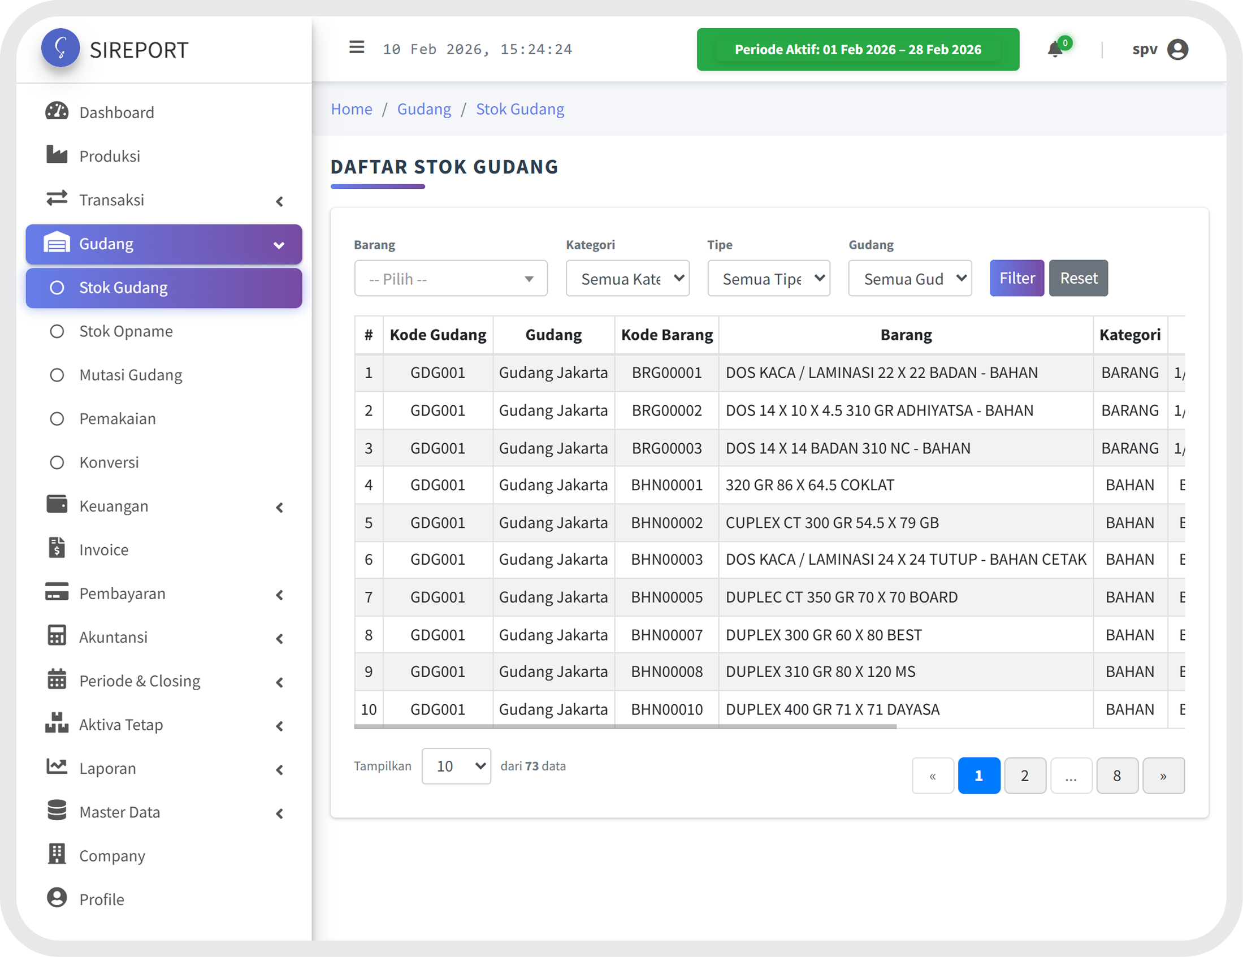Select the Stok Opname circle item
The width and height of the screenshot is (1243, 957).
(57, 331)
